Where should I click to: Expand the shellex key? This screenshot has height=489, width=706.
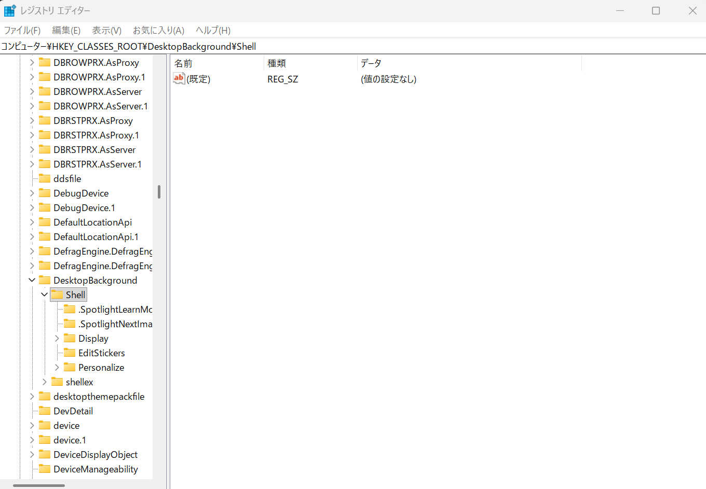(x=45, y=382)
